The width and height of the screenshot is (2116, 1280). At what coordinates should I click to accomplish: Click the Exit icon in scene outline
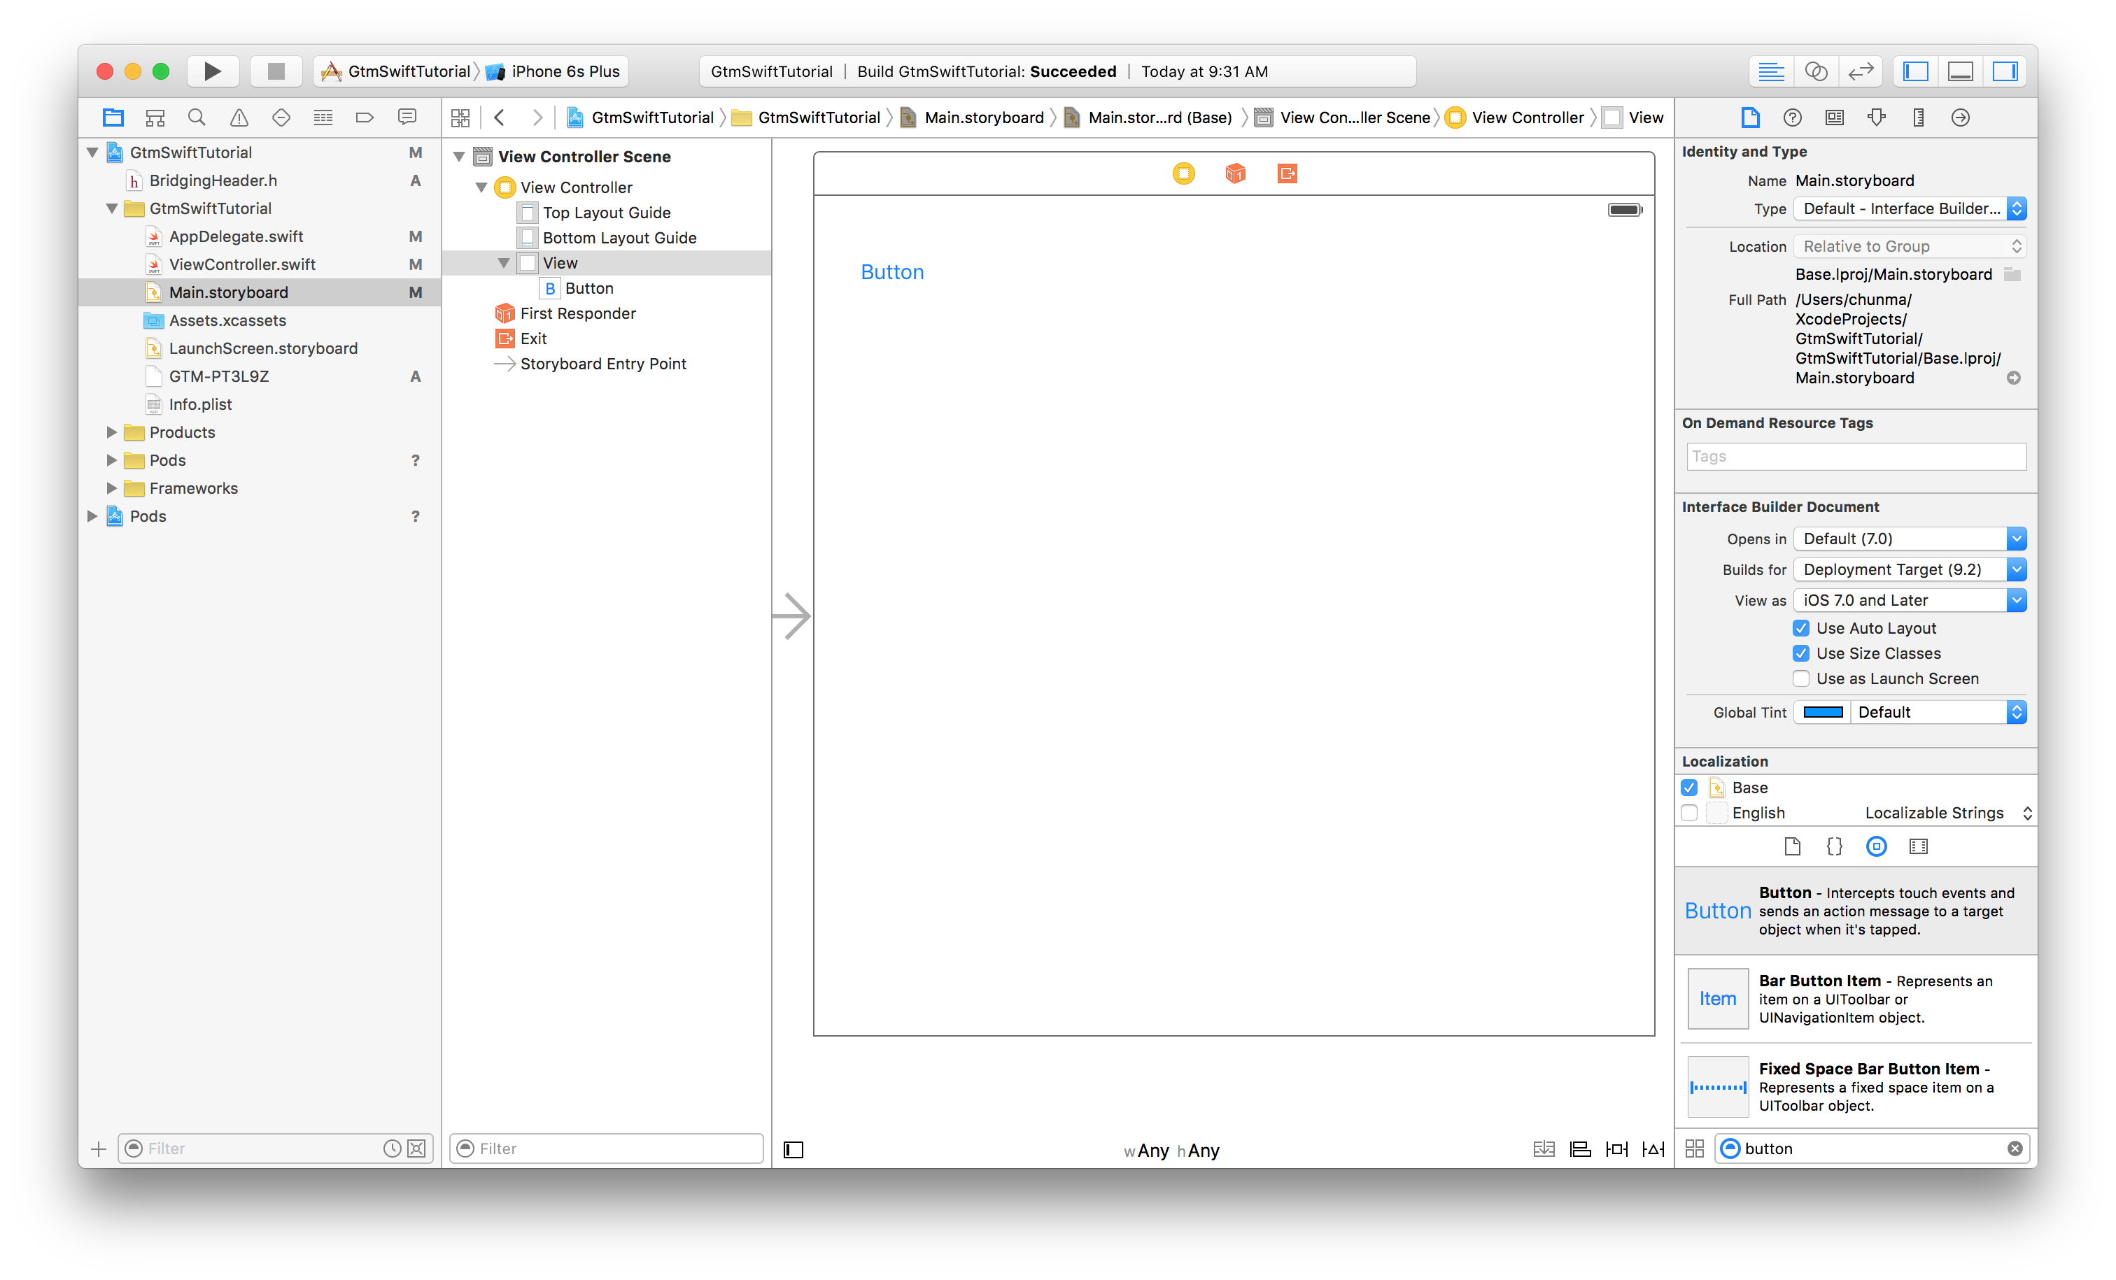tap(505, 339)
